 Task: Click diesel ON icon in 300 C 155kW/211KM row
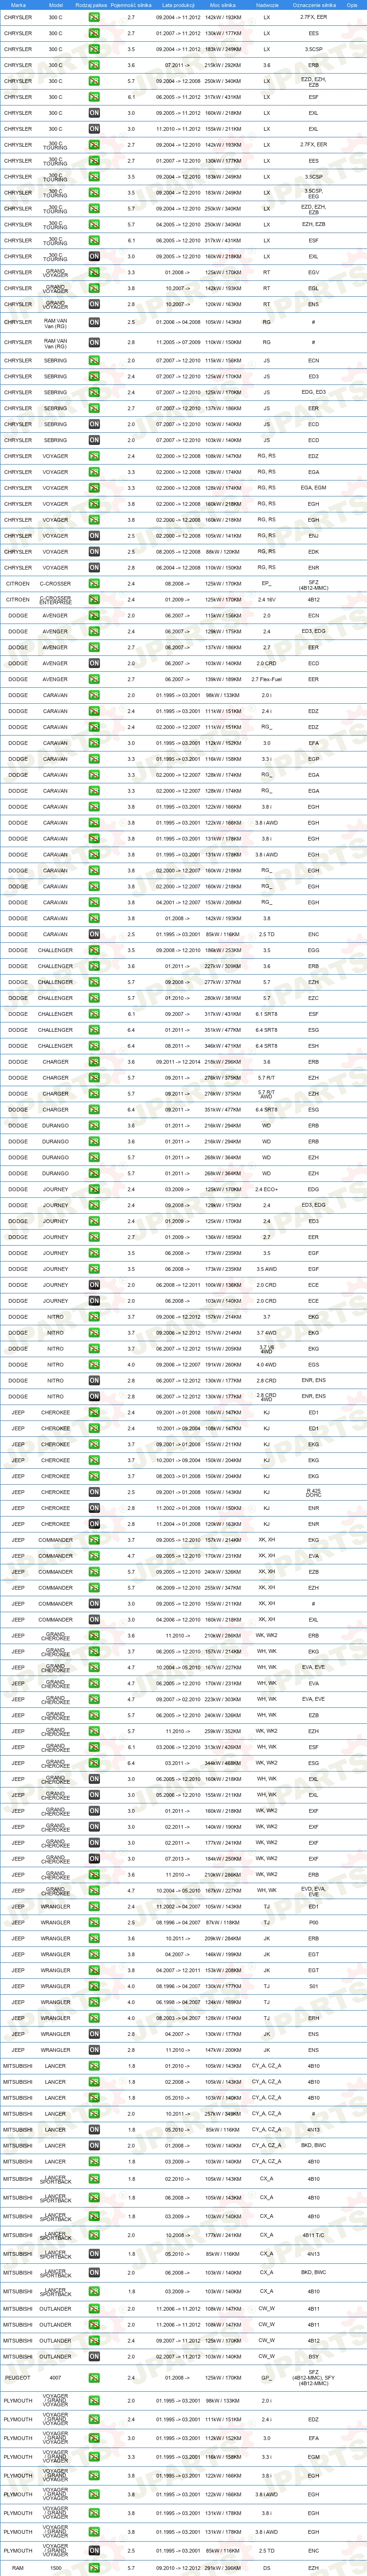pos(94,129)
